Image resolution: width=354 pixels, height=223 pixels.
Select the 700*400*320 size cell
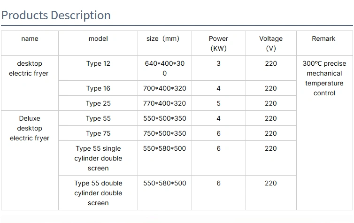click(164, 88)
